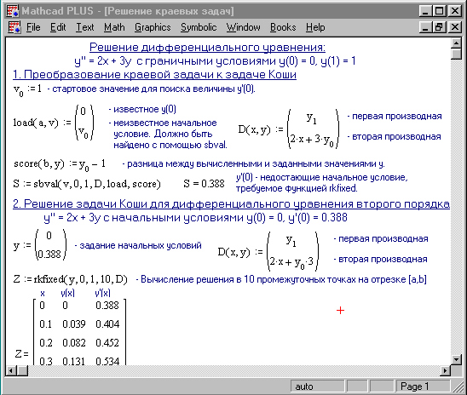Click heading '1. Преобразование краевой задачи к задаче Коши'
467x395 pixels.
coord(154,74)
